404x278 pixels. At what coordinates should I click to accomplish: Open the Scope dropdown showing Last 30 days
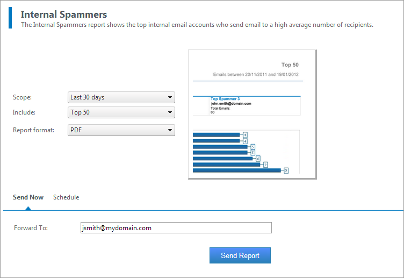click(x=121, y=97)
